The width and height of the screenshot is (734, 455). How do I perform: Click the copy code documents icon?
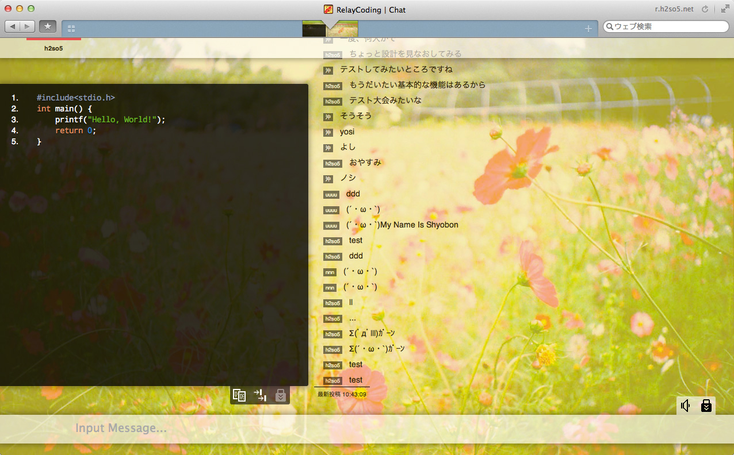(239, 395)
